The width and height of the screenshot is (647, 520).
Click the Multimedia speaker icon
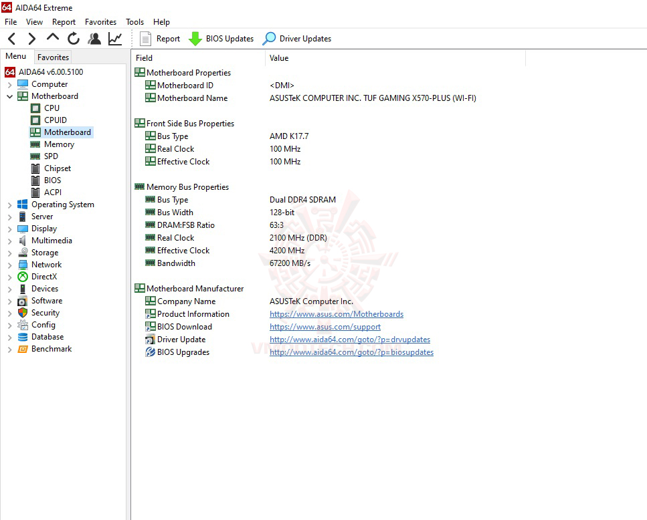point(23,241)
